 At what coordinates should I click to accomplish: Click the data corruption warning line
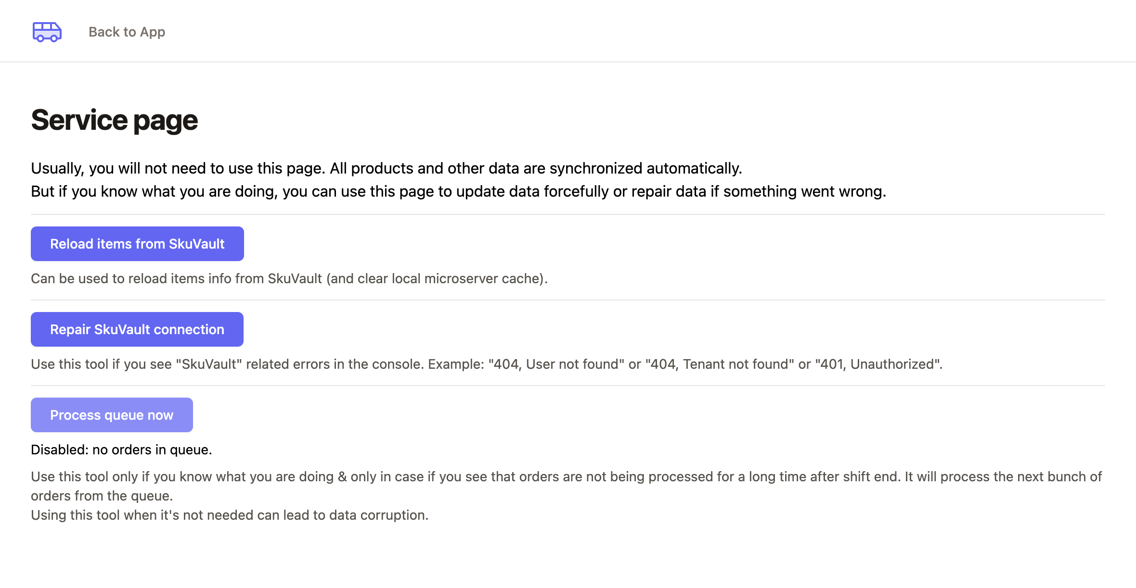coord(229,514)
